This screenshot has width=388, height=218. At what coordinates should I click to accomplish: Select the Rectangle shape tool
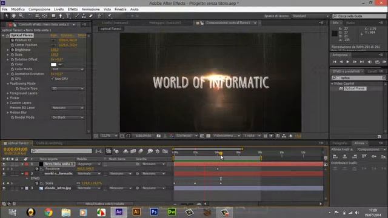pos(53,16)
